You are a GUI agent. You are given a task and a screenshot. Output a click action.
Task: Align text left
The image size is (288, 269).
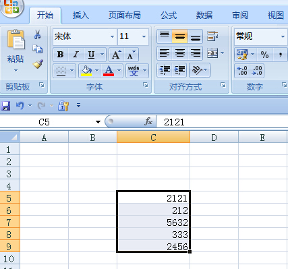pos(165,53)
